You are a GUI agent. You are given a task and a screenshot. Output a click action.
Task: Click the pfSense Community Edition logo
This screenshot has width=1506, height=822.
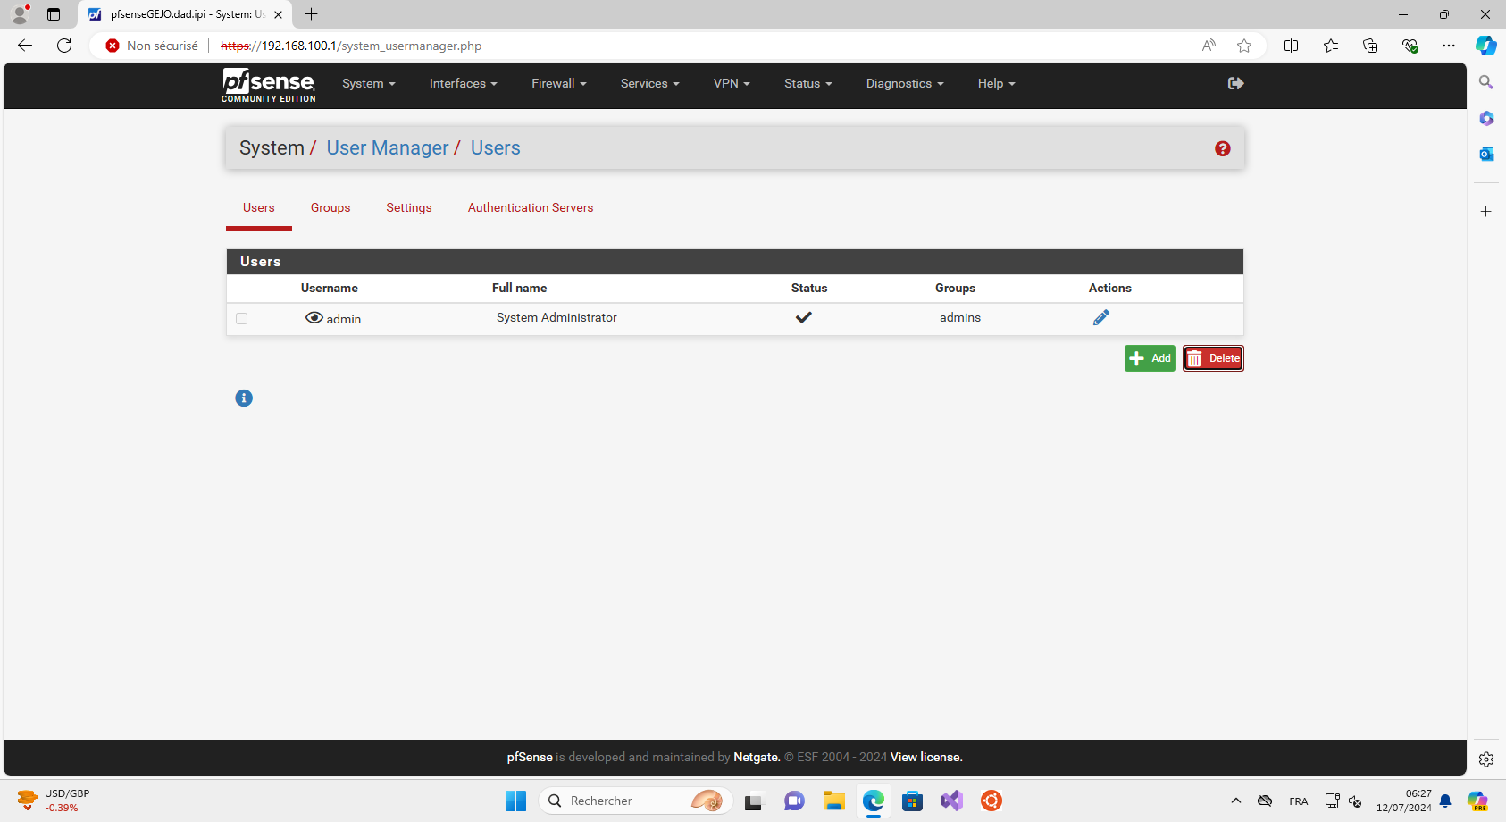pos(269,85)
